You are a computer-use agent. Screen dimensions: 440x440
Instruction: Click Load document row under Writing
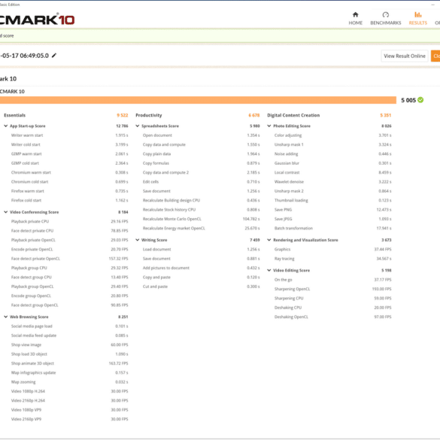click(x=202, y=249)
